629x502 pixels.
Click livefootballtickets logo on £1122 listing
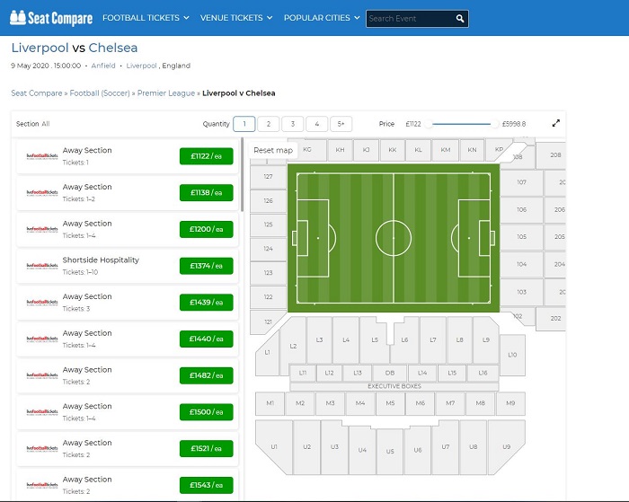point(42,156)
